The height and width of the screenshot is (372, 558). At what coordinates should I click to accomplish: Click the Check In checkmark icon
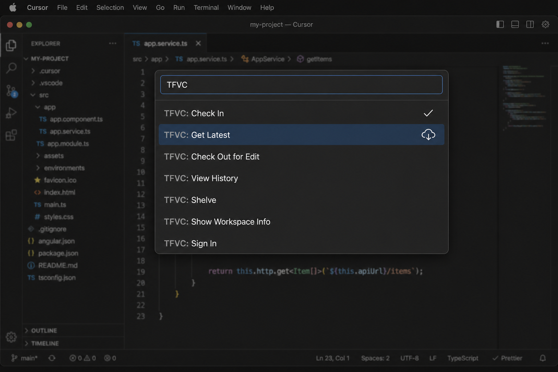428,113
